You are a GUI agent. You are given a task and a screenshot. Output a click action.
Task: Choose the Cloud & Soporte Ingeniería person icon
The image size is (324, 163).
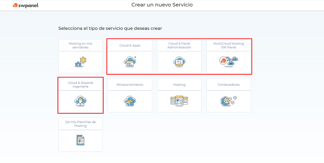[80, 101]
